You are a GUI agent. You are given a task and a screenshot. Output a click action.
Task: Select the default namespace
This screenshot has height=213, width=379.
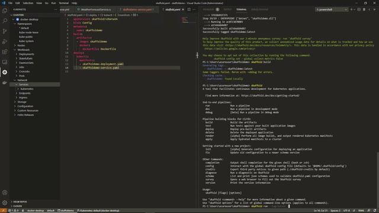click(x=24, y=28)
